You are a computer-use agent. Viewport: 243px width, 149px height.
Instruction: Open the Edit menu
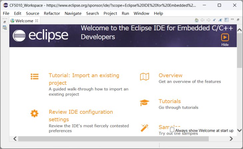click(x=18, y=13)
